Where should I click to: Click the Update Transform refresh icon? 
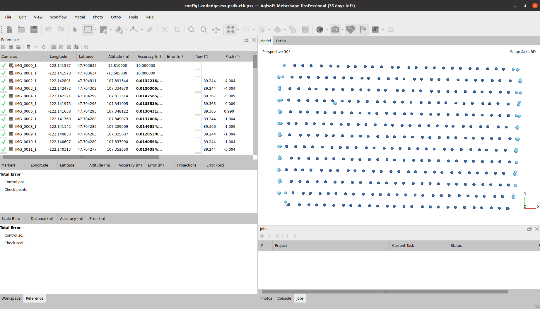click(x=44, y=47)
